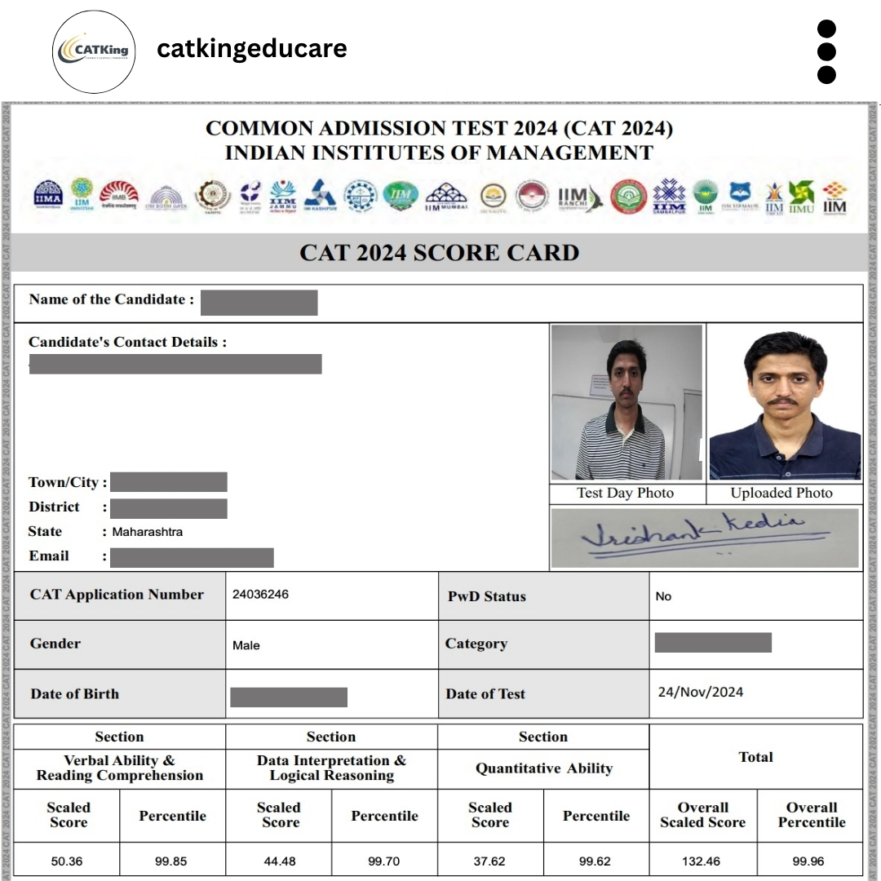Click the Total column header
Viewport: 881px width, 881px height.
(755, 757)
